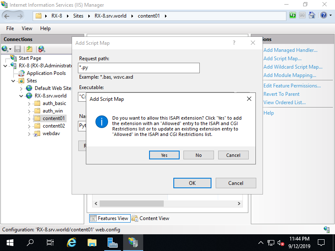Expand the content01 folder

[29, 118]
